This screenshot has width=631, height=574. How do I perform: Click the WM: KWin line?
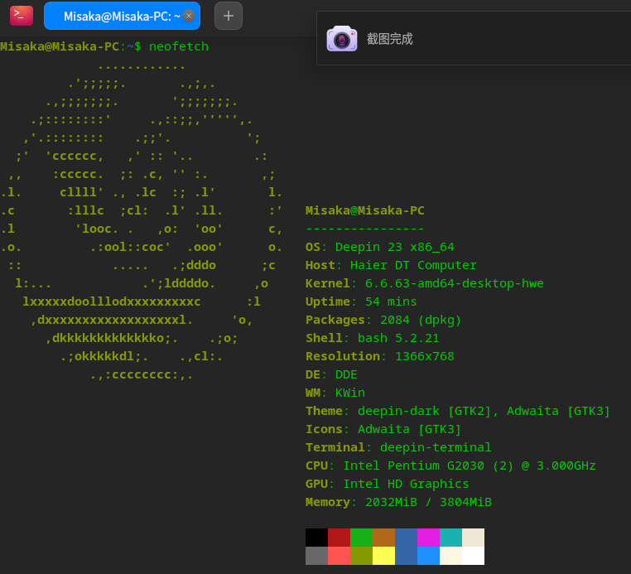(x=335, y=393)
